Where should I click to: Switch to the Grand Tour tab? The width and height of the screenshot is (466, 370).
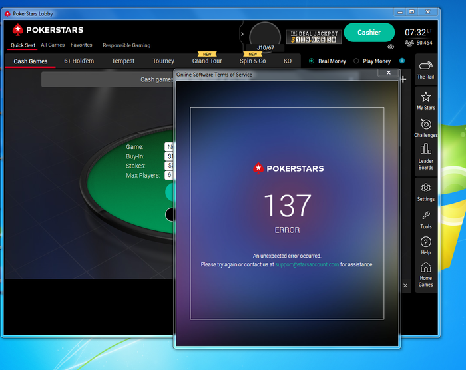click(207, 61)
